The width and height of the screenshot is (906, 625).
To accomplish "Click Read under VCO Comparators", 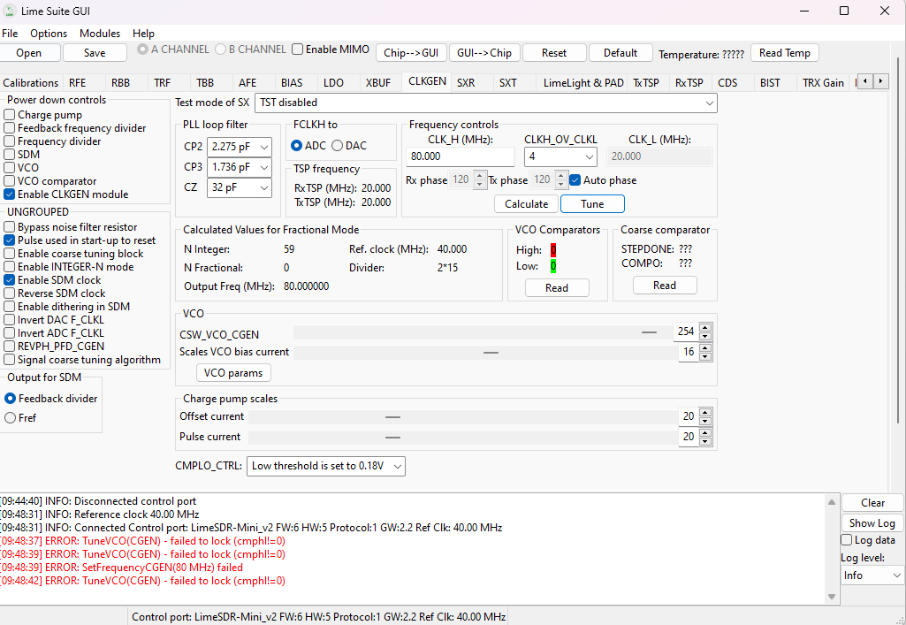I will (x=557, y=288).
